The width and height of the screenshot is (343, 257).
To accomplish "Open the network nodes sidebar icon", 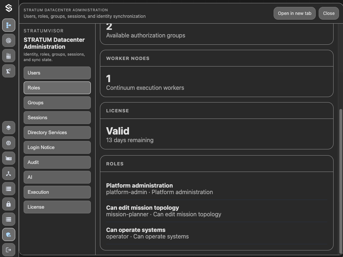I will [9, 174].
